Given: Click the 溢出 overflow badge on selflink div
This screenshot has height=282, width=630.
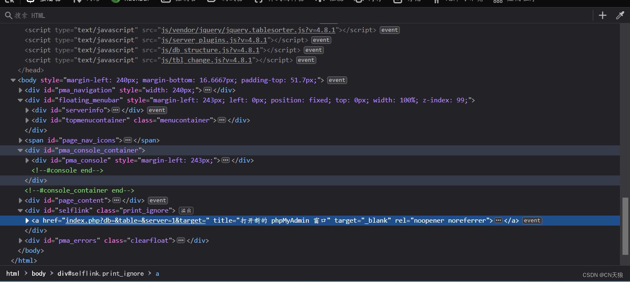Looking at the screenshot, I should [x=186, y=211].
